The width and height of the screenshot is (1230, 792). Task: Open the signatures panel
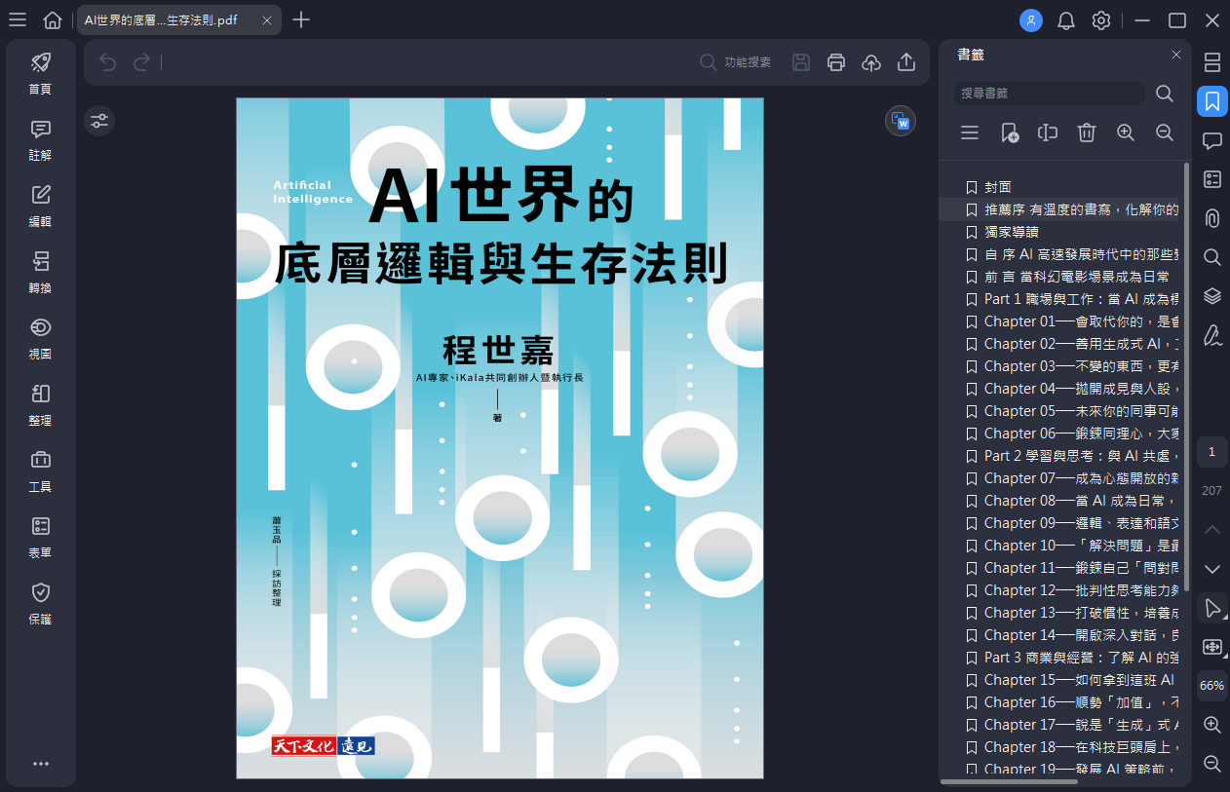click(1212, 335)
